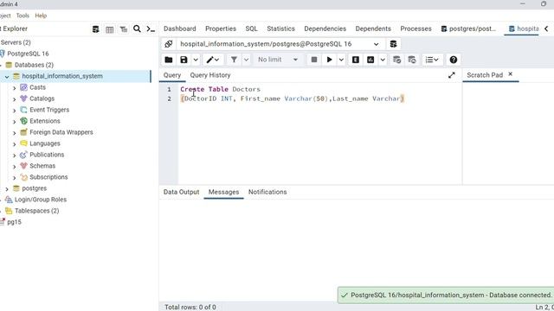Expand the query editor with the arrows icon

[452, 75]
